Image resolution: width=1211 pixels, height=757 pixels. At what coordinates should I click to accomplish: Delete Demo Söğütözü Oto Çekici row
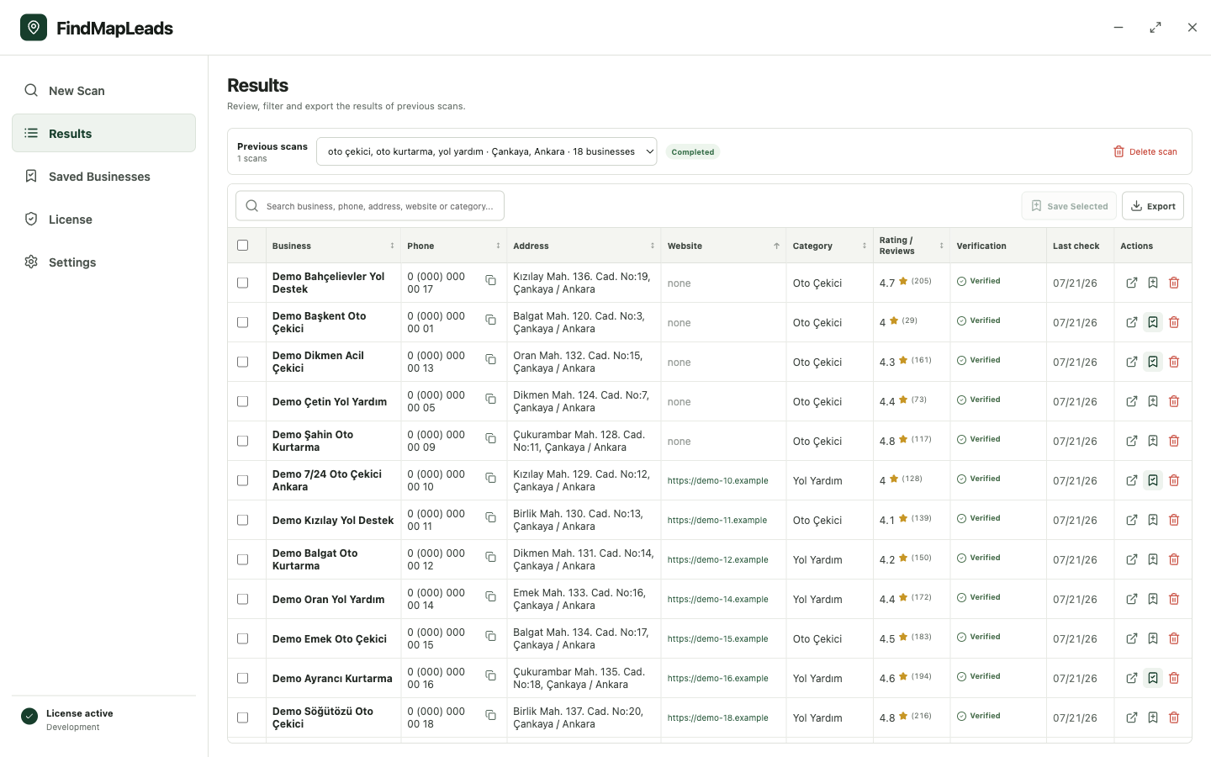[x=1174, y=717]
